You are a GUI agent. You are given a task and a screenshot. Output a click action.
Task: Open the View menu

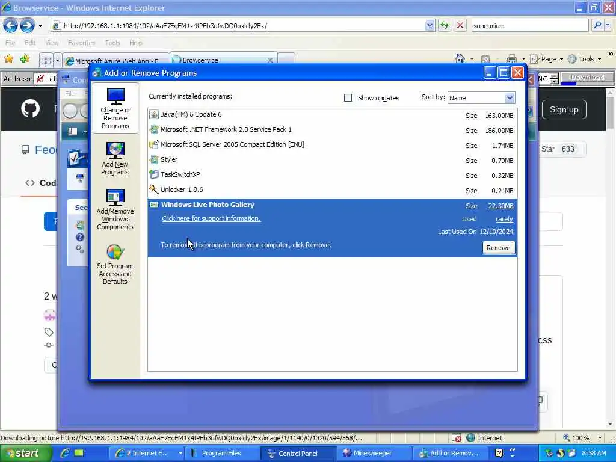point(52,43)
